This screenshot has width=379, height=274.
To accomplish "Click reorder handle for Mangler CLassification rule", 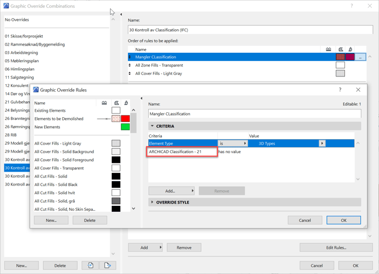I will (x=129, y=57).
